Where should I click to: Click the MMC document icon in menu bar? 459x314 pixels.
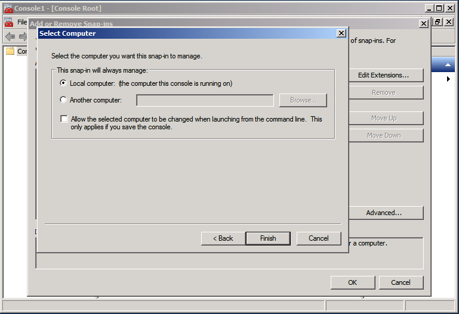click(8, 22)
